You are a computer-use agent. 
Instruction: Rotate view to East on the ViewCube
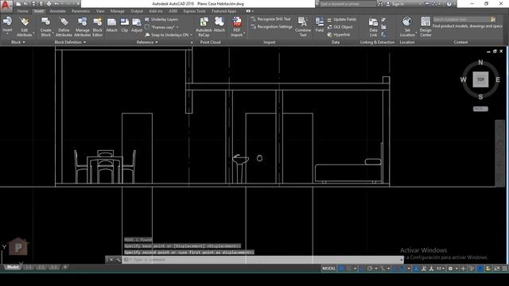point(498,79)
